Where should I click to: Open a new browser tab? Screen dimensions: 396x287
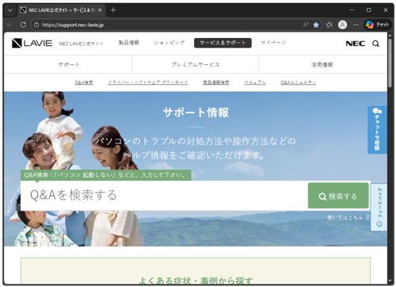[x=113, y=10]
